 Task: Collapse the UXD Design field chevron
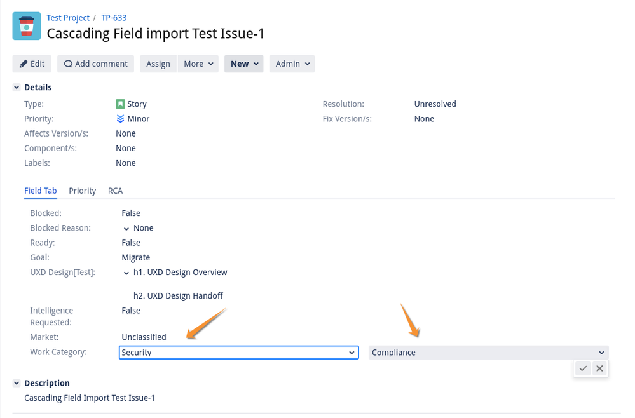coord(126,273)
